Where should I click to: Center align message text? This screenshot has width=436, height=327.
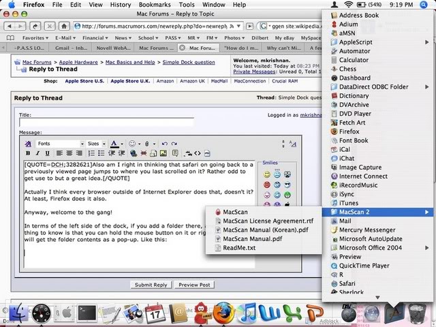pos(69,153)
